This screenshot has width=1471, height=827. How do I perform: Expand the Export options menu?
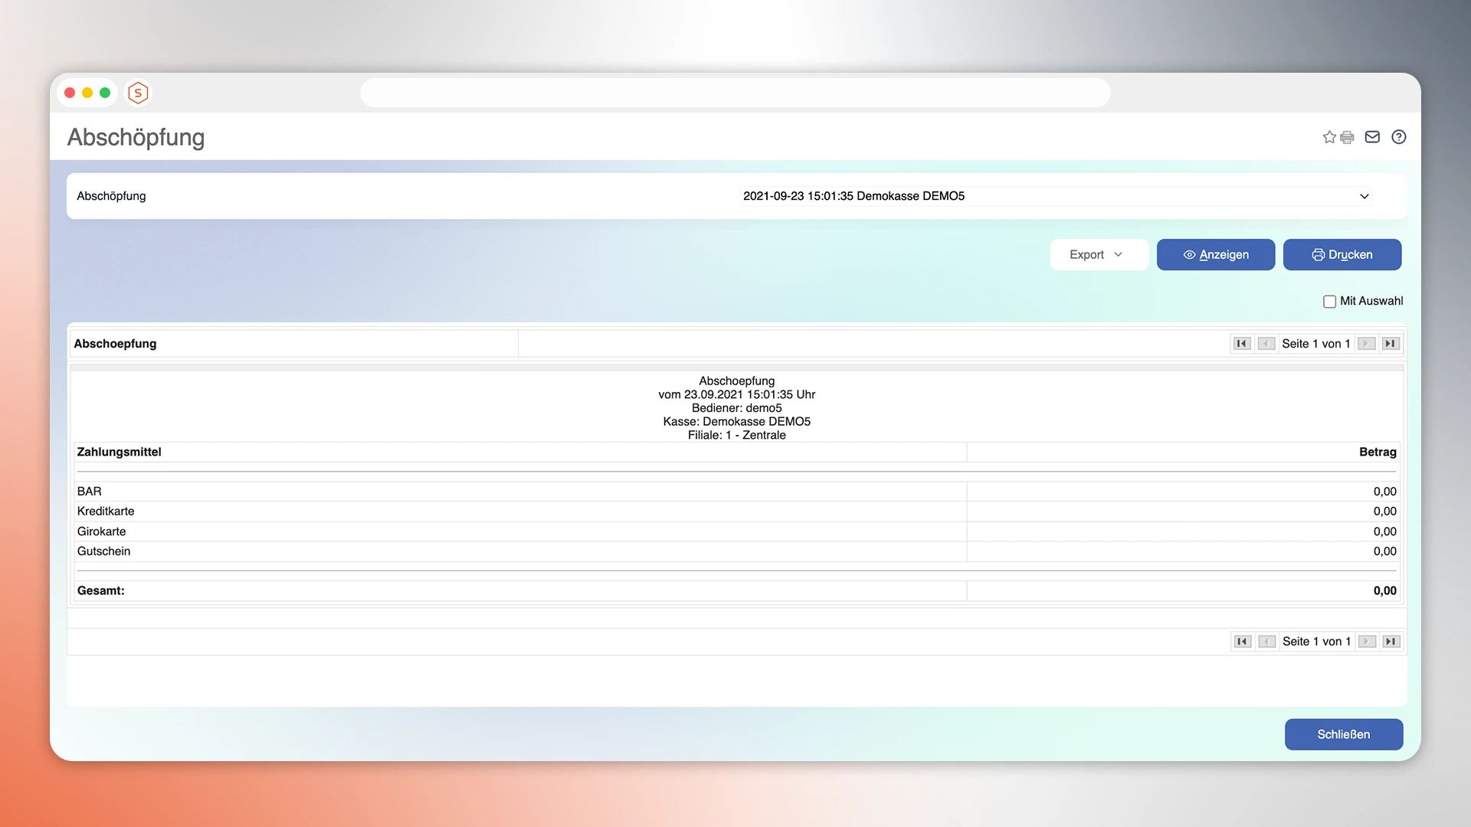(x=1099, y=254)
